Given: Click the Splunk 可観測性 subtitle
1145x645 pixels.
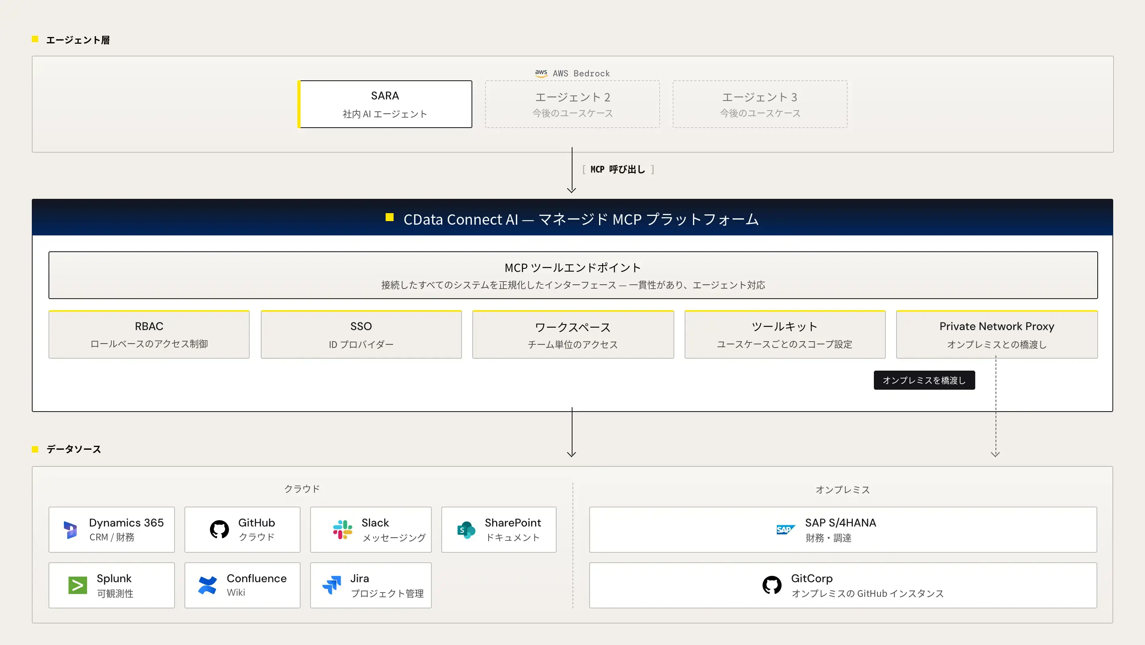Looking at the screenshot, I should coord(115,593).
